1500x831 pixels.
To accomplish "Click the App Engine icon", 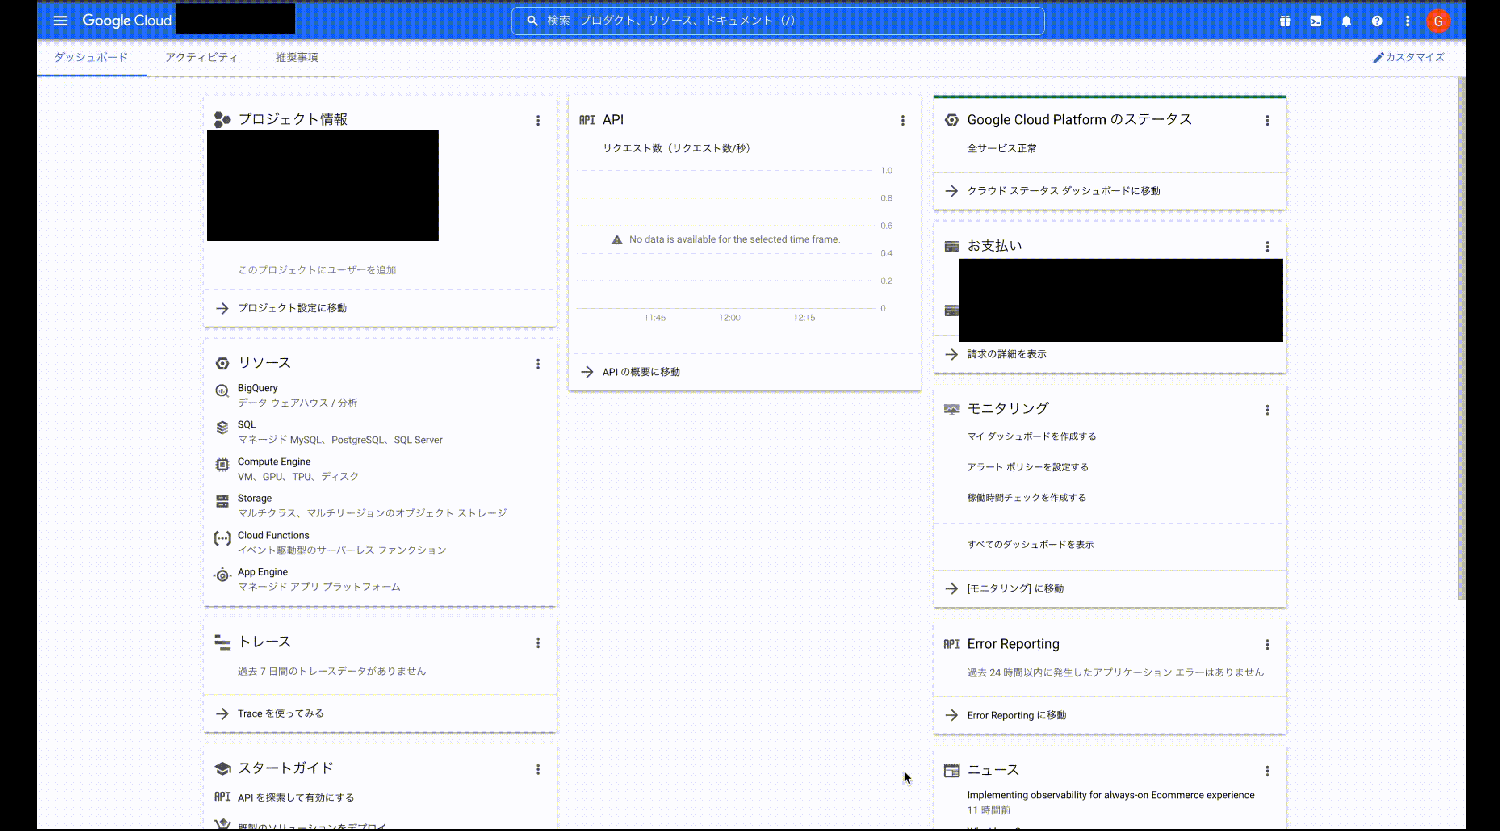I will tap(222, 575).
